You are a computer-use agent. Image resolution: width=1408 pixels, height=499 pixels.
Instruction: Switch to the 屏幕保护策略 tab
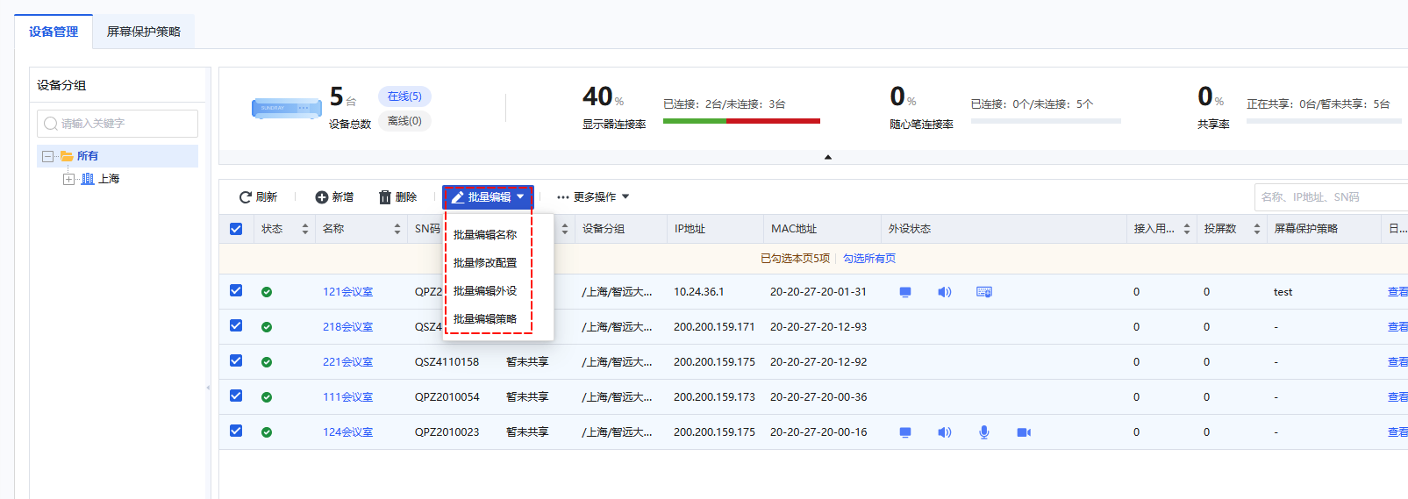[144, 32]
